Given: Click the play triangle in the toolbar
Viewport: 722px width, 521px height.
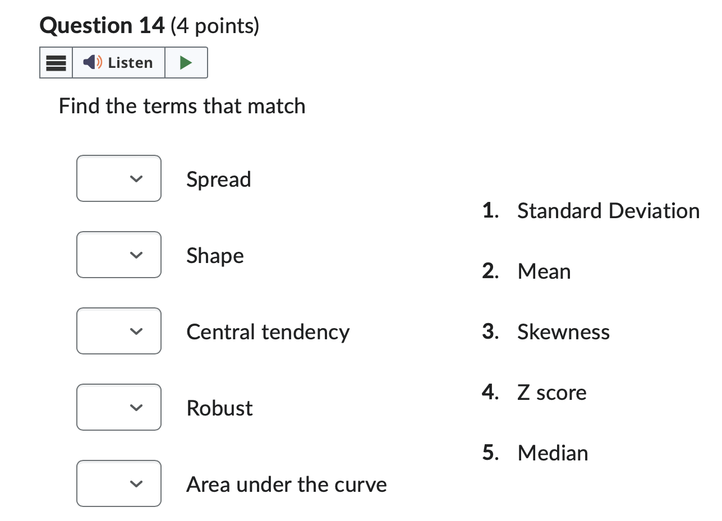Looking at the screenshot, I should pyautogui.click(x=186, y=62).
